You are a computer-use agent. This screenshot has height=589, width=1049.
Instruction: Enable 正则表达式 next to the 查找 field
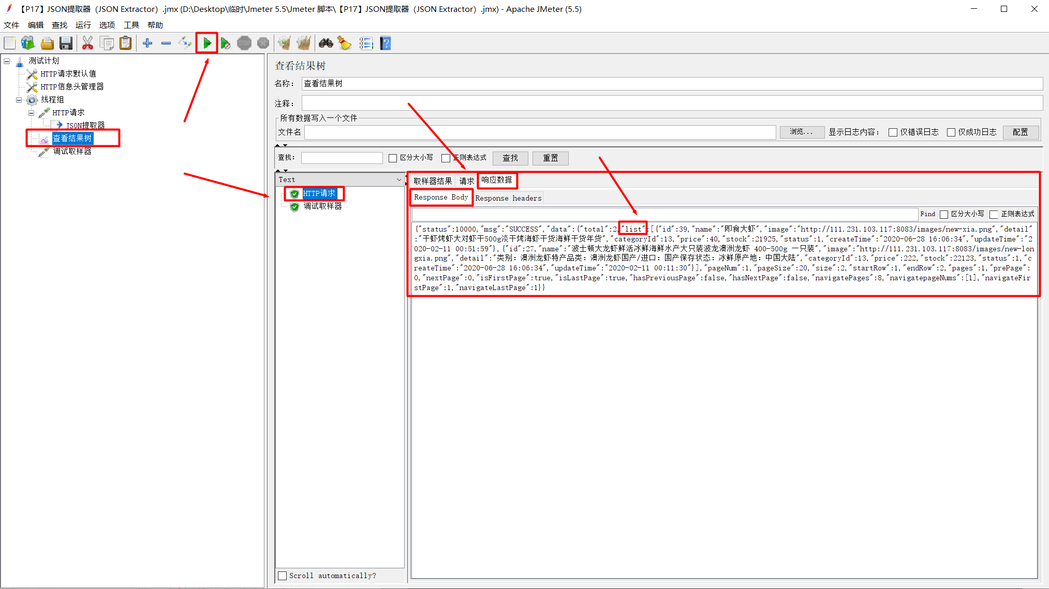446,158
